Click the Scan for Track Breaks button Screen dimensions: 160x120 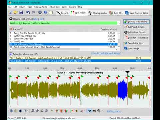point(136,38)
